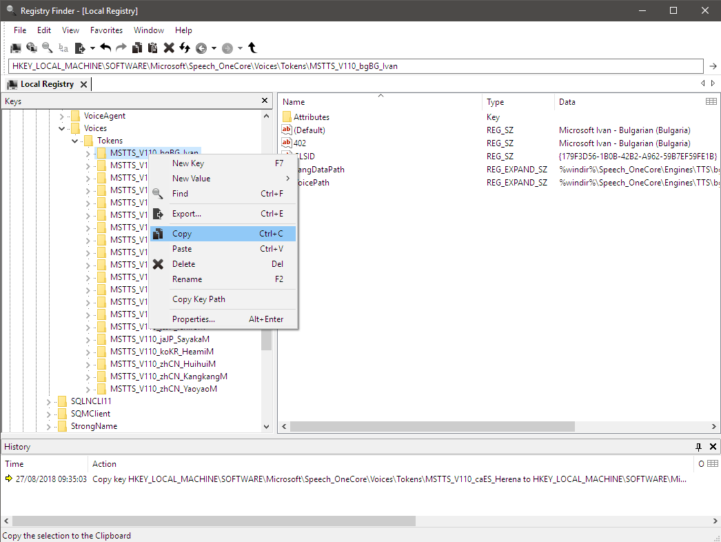Select the (Default) string value icon

tap(287, 130)
